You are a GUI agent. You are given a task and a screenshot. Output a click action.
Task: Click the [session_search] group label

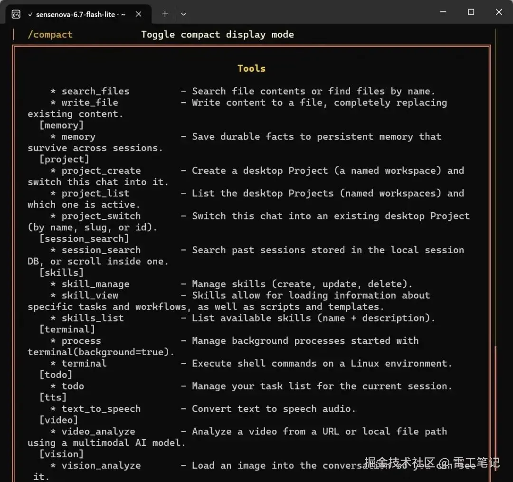pyautogui.click(x=84, y=239)
